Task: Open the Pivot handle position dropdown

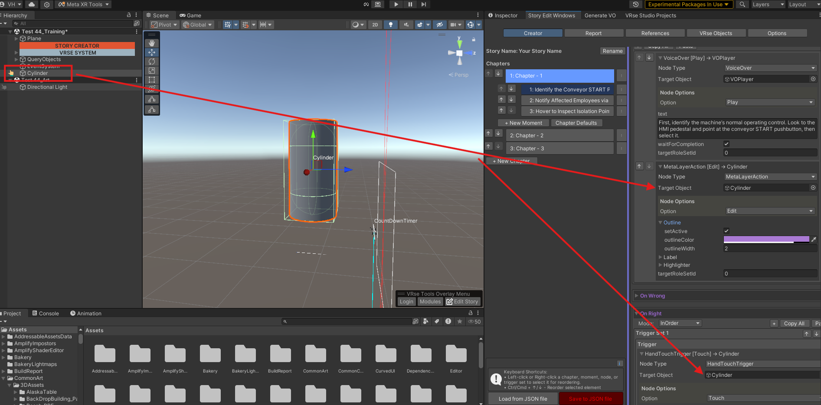Action: tap(164, 25)
